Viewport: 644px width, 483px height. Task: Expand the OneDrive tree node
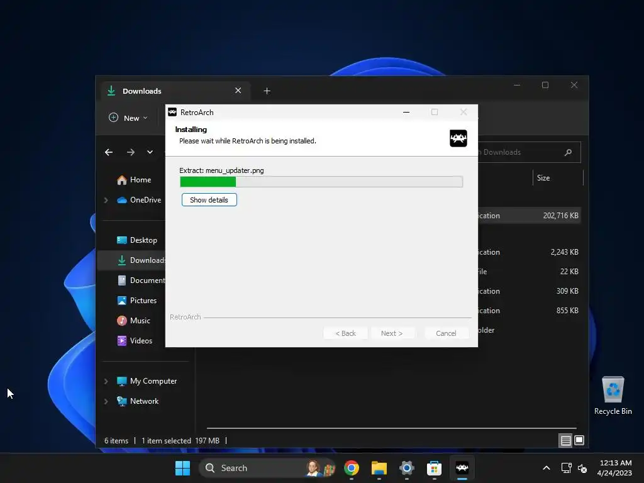[x=106, y=200]
